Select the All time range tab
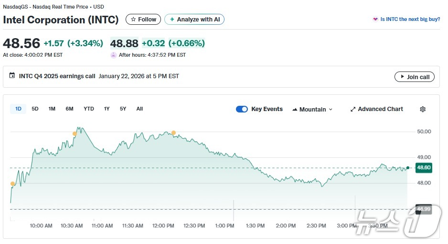 point(139,109)
